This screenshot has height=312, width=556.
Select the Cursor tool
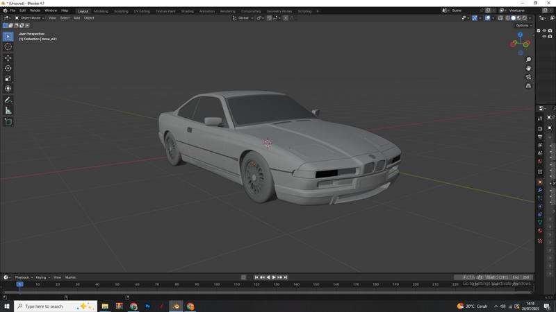[x=8, y=46]
